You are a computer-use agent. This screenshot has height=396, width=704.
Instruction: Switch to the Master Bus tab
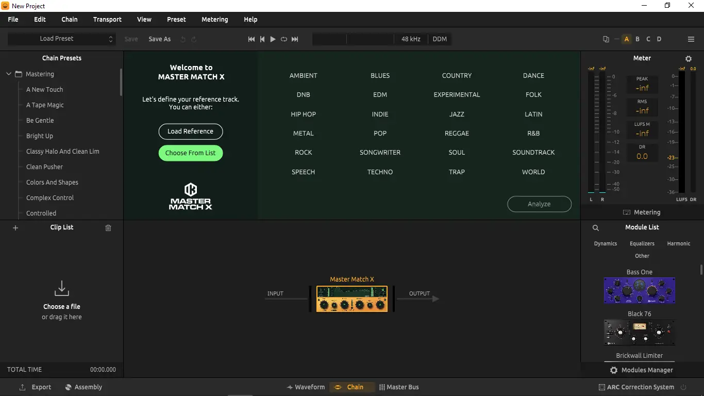(399, 387)
